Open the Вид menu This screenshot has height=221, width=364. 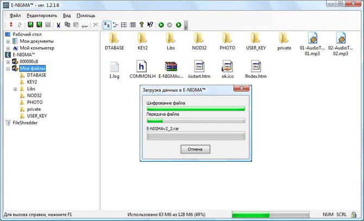[67, 16]
